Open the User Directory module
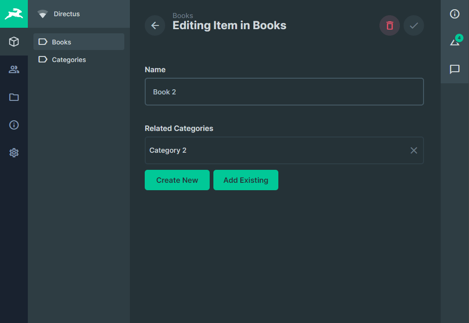Screen dimensions: 469x323 tap(14, 69)
